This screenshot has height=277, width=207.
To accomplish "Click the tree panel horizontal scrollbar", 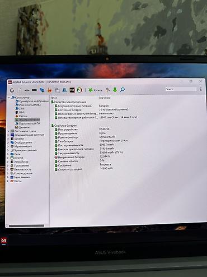I will [x=26, y=226].
